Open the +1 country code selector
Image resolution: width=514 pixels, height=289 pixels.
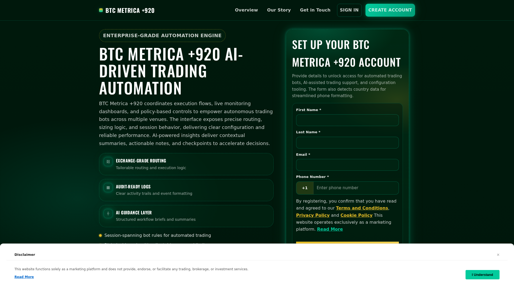305,188
